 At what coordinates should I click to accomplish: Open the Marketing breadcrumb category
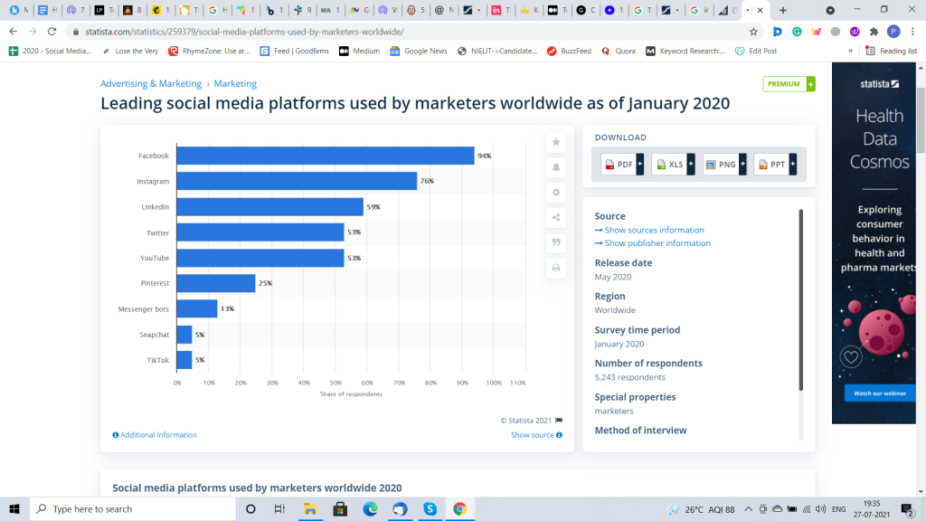click(x=235, y=82)
